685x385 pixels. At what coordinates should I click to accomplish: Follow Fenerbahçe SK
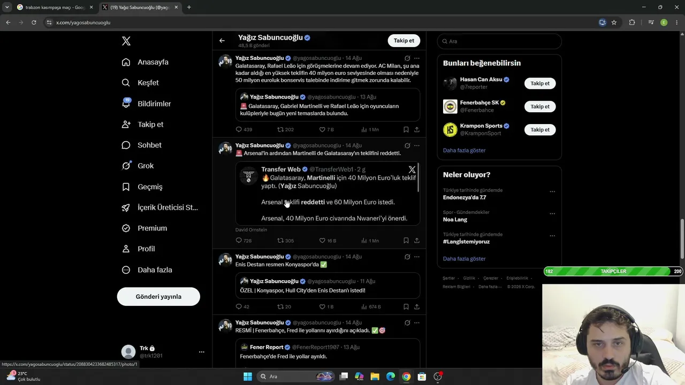(x=540, y=106)
